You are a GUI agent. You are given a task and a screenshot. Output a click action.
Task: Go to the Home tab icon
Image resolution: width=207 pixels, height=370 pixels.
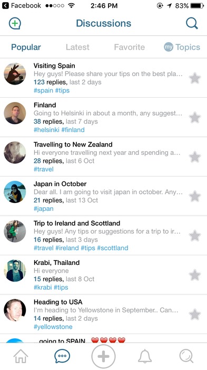click(21, 356)
